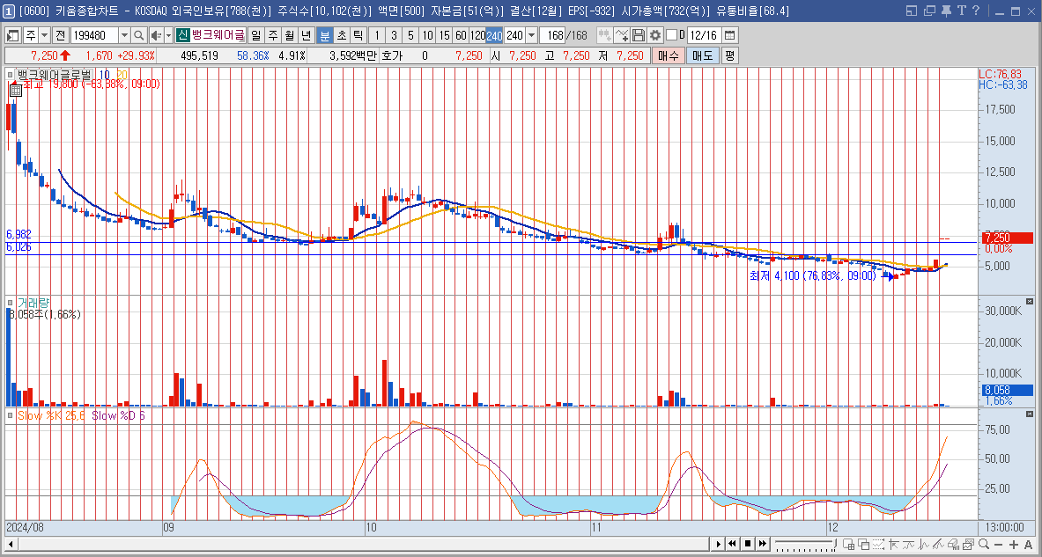Select the 분 minute chart button
The height and width of the screenshot is (557, 1042).
tap(325, 35)
